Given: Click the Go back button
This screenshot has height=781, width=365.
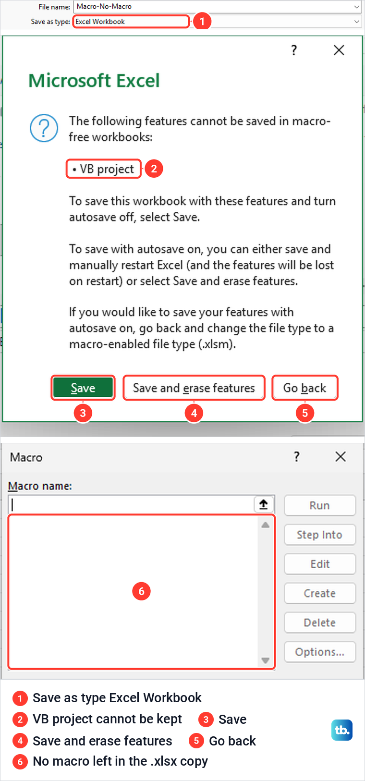Looking at the screenshot, I should [x=304, y=388].
